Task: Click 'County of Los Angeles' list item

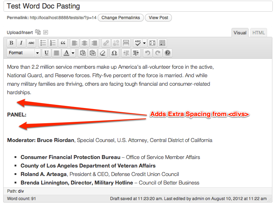Action: (x=88, y=166)
